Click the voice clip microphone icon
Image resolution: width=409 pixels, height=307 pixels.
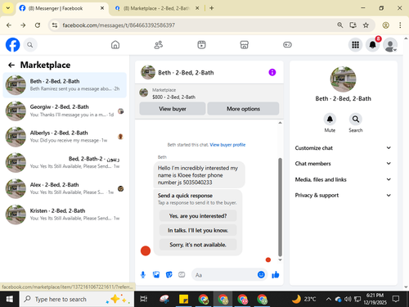tap(143, 275)
